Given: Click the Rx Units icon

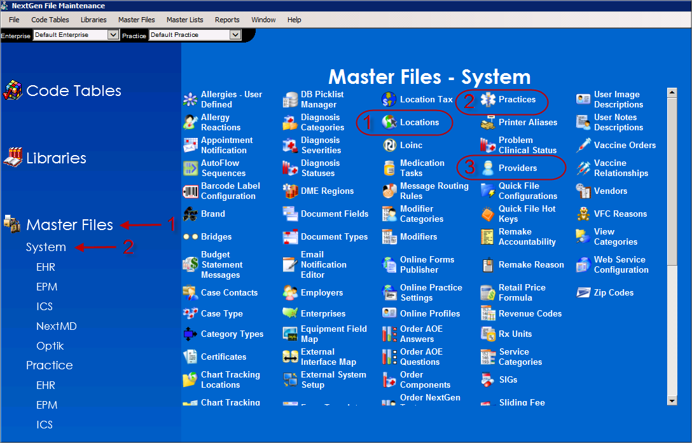Looking at the screenshot, I should (x=488, y=334).
